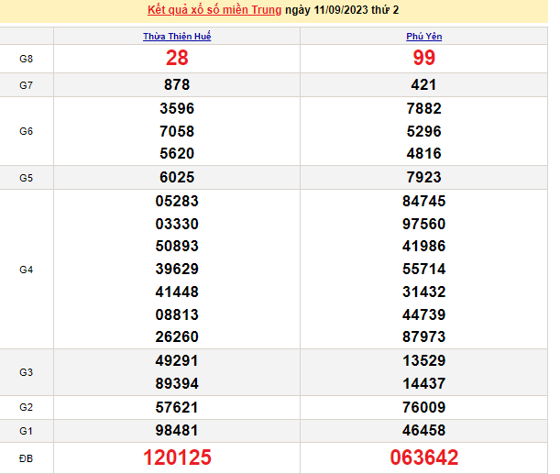560x474 pixels.
Task: Select the G8 row label
Action: pos(27,59)
